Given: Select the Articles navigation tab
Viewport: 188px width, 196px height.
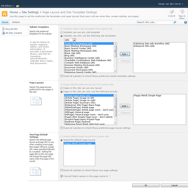Looking at the screenshot, I should (16, 22).
